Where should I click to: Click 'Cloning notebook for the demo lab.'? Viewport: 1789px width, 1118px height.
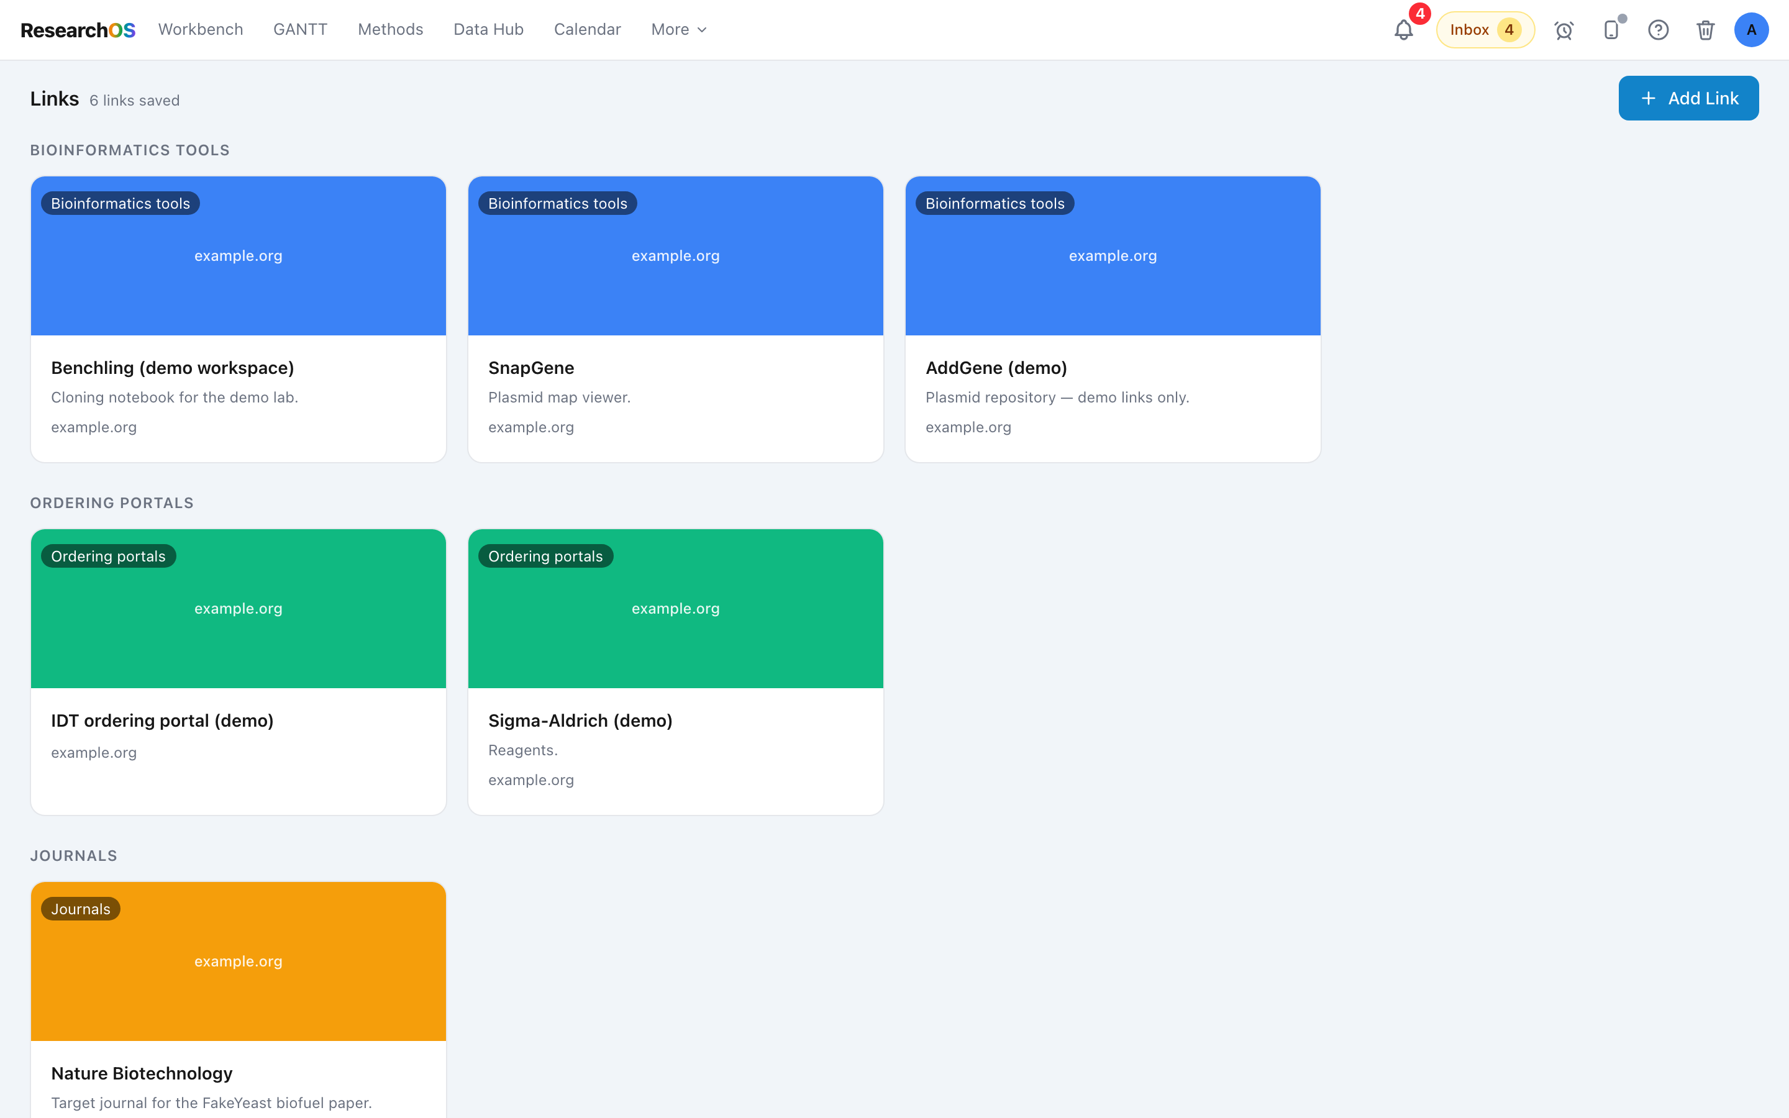[175, 397]
